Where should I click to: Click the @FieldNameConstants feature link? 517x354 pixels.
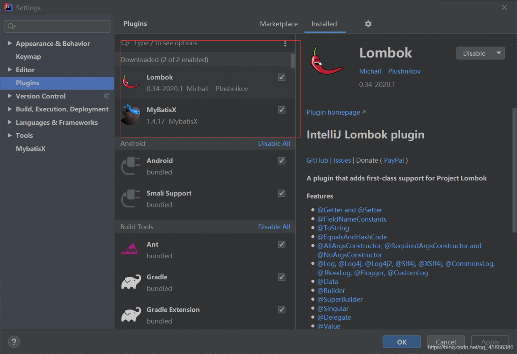tap(352, 219)
